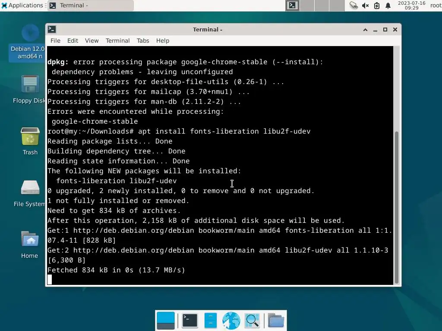Open the power manager battery icon
The height and width of the screenshot is (331, 442).
pyautogui.click(x=377, y=5)
